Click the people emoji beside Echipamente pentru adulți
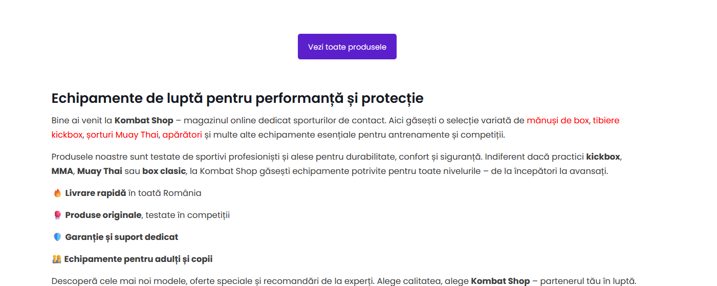Screen dimensions: 717x286 (x=57, y=259)
